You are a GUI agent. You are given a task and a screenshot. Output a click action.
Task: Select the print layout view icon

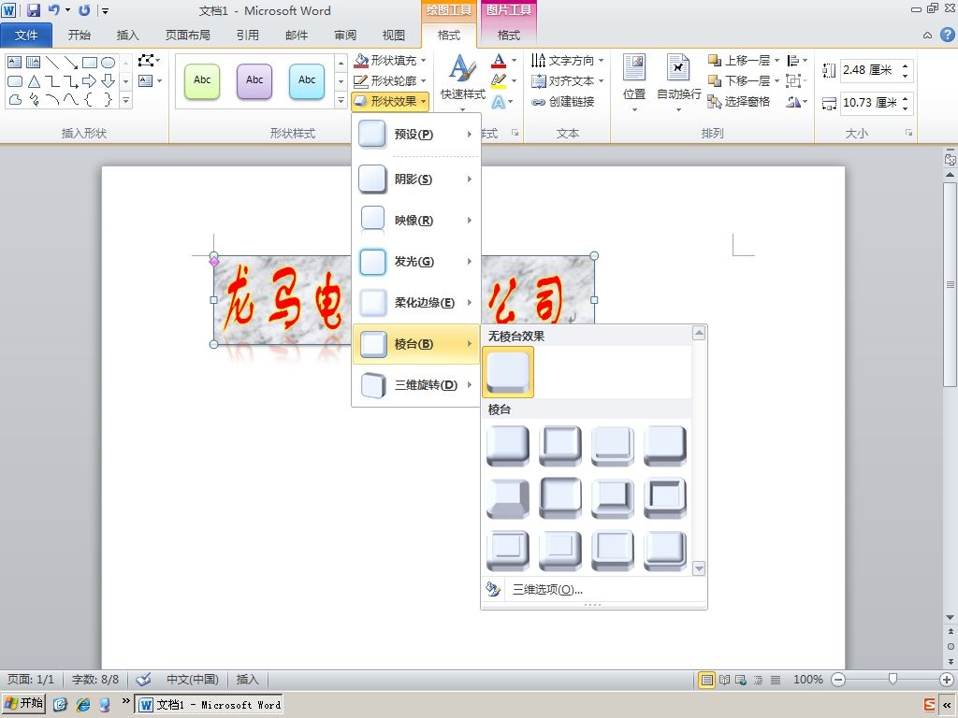pos(706,679)
